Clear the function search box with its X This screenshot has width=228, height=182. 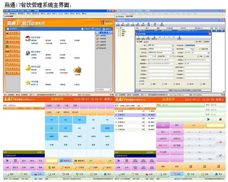(x=110, y=90)
